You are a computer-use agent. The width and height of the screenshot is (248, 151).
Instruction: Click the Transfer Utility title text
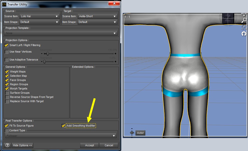pos(17,4)
